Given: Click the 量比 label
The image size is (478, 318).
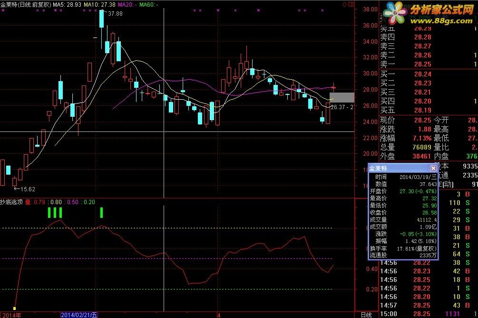Looking at the screenshot, I should click(x=441, y=147).
